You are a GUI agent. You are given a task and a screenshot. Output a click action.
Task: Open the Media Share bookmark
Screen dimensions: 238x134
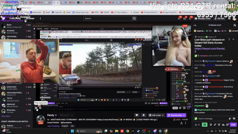36,12
